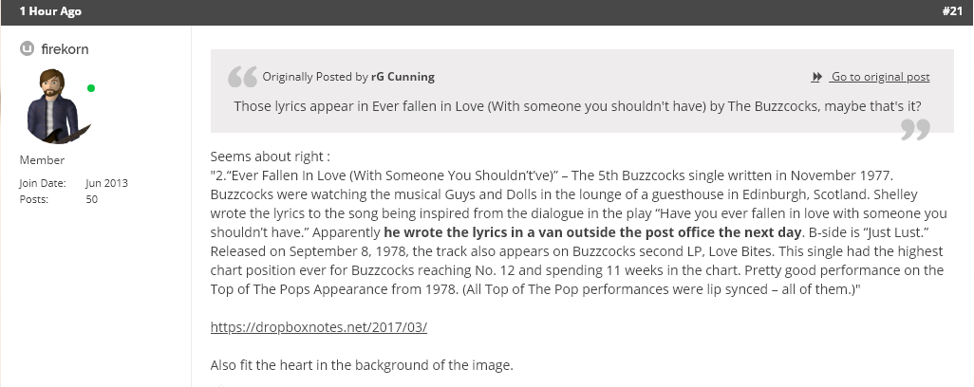
Task: Click the "Seems about right :" line
Action: [271, 157]
